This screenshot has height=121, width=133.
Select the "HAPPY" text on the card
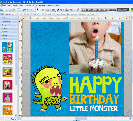pyautogui.click(x=96, y=85)
